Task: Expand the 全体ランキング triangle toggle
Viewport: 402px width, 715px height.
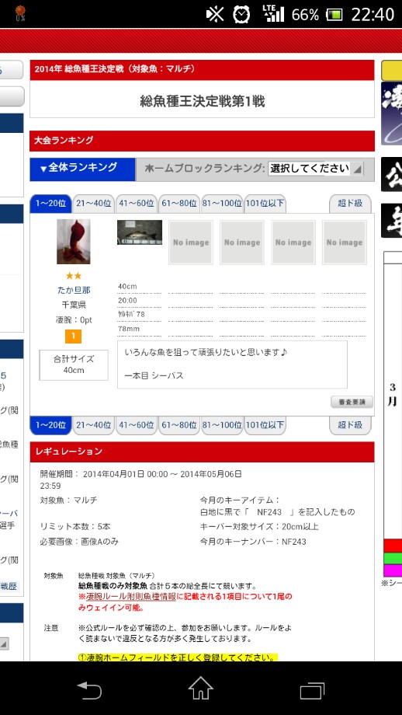Action: [x=43, y=169]
